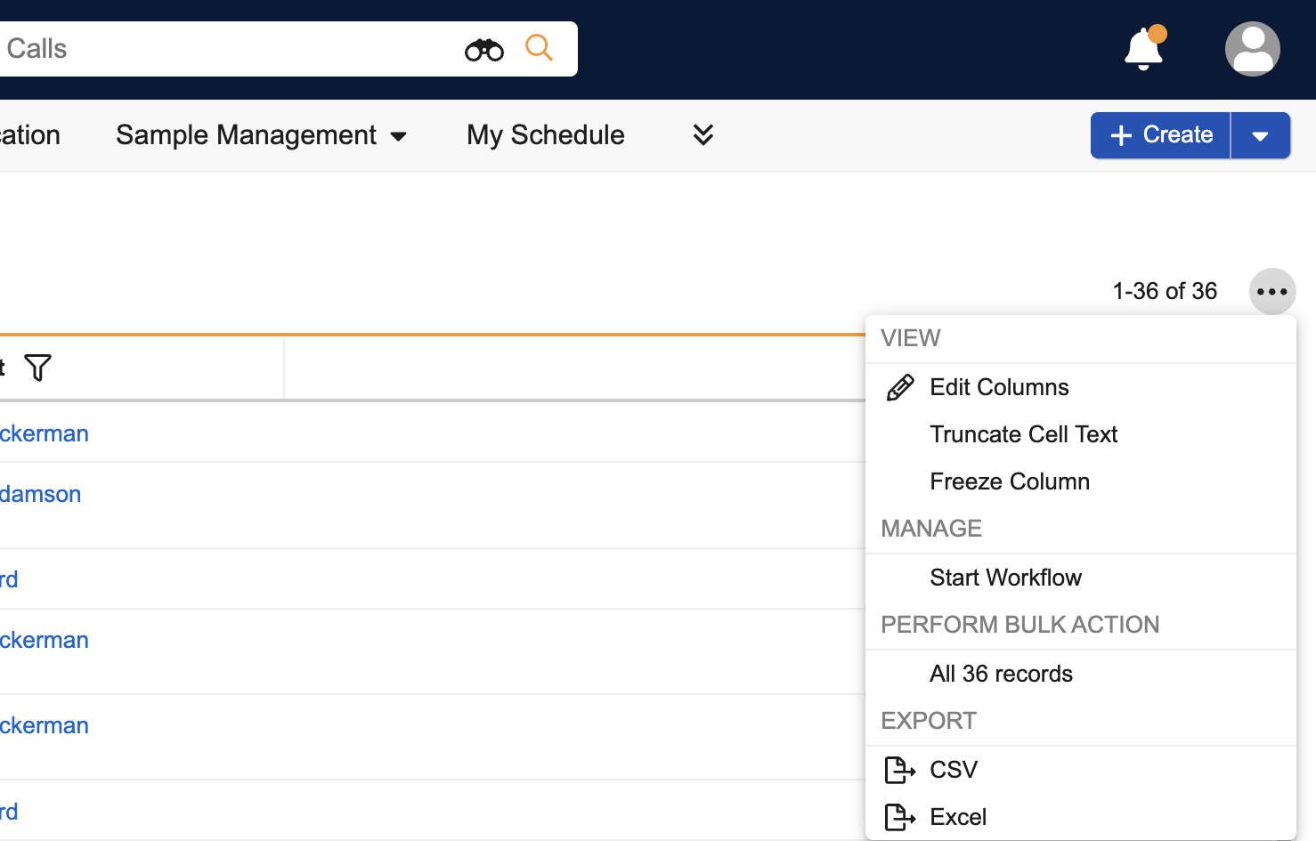Screen dimensions: 1316x841
Task: Select Start Workflow in Manage section
Action: 1005,578
